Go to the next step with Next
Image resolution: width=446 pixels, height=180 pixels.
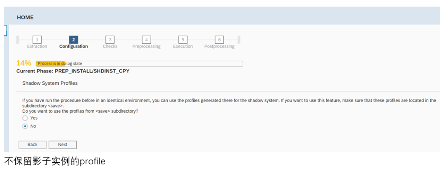(63, 145)
